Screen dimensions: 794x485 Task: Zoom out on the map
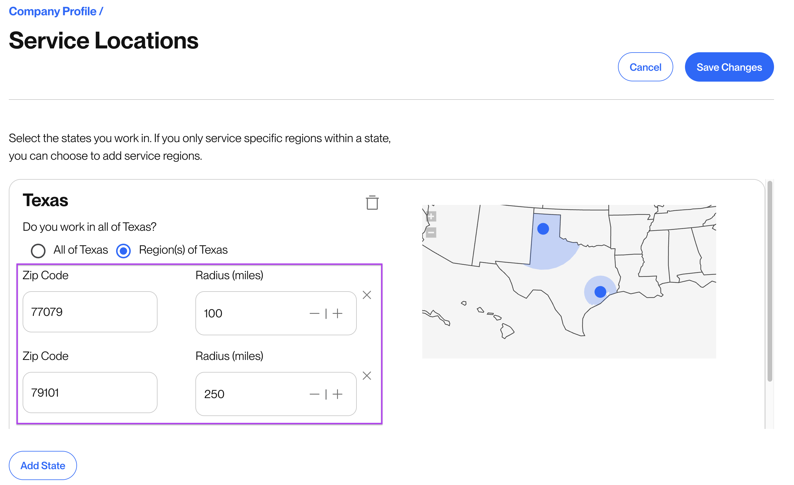point(431,232)
